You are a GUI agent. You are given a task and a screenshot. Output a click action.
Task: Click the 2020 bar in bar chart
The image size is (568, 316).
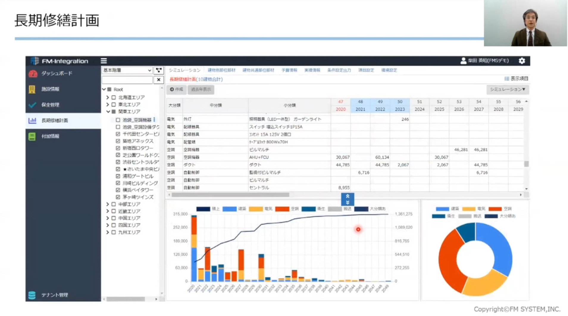coord(194,248)
